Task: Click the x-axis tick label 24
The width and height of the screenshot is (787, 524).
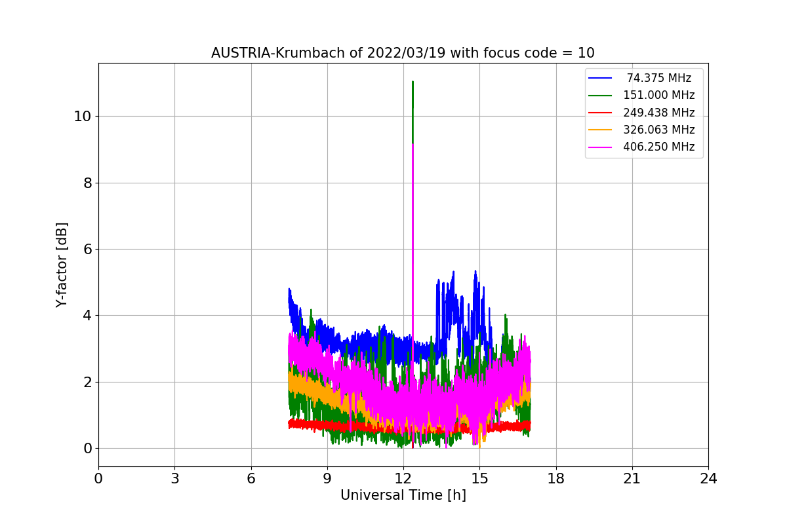Action: click(x=708, y=478)
